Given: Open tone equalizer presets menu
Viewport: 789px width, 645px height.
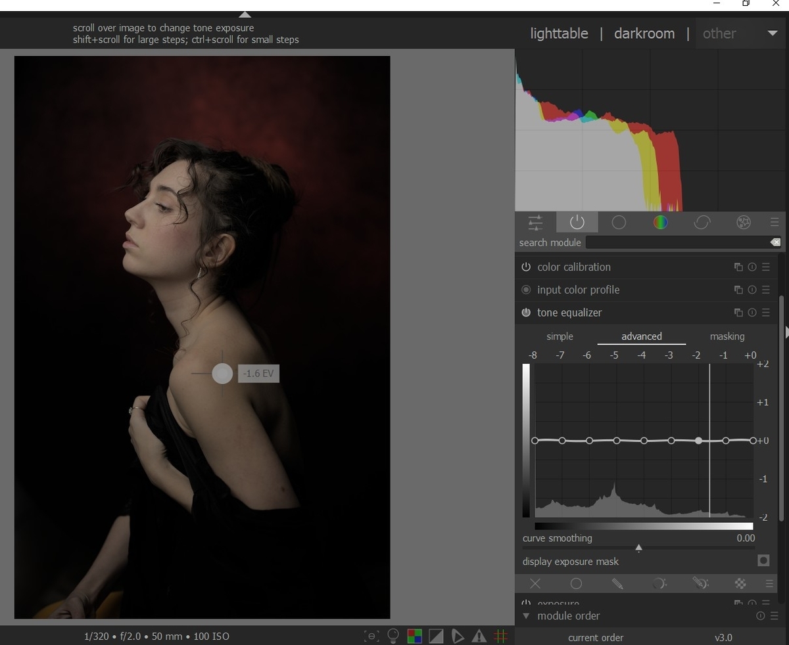Looking at the screenshot, I should (x=766, y=313).
